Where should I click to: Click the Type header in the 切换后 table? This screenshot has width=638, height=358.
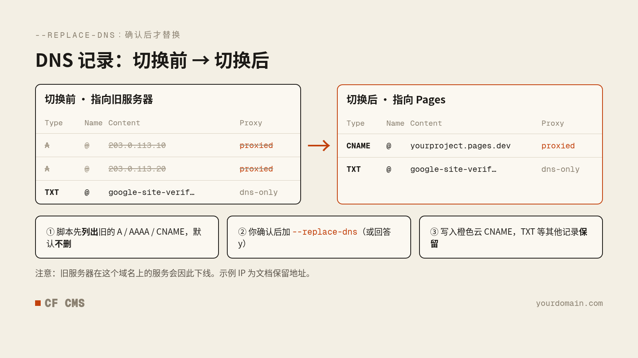click(x=356, y=123)
